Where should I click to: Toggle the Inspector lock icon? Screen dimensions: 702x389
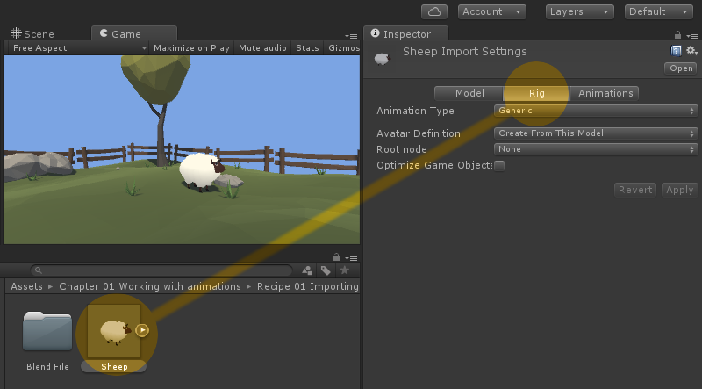[x=677, y=35]
